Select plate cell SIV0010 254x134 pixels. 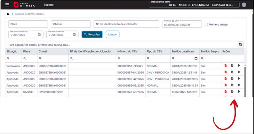click(x=30, y=92)
